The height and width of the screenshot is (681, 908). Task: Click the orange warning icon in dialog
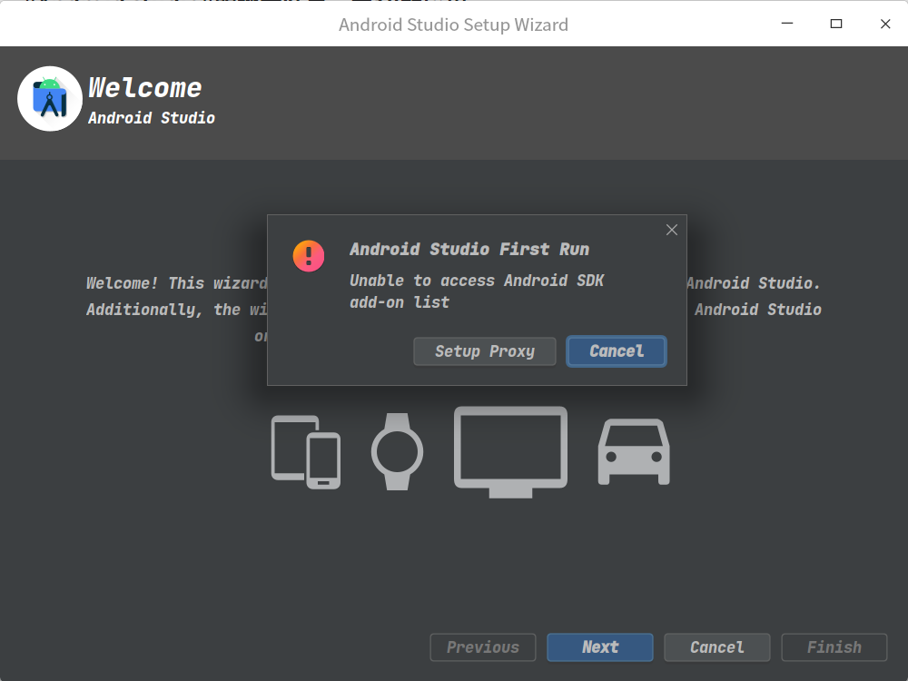309,256
